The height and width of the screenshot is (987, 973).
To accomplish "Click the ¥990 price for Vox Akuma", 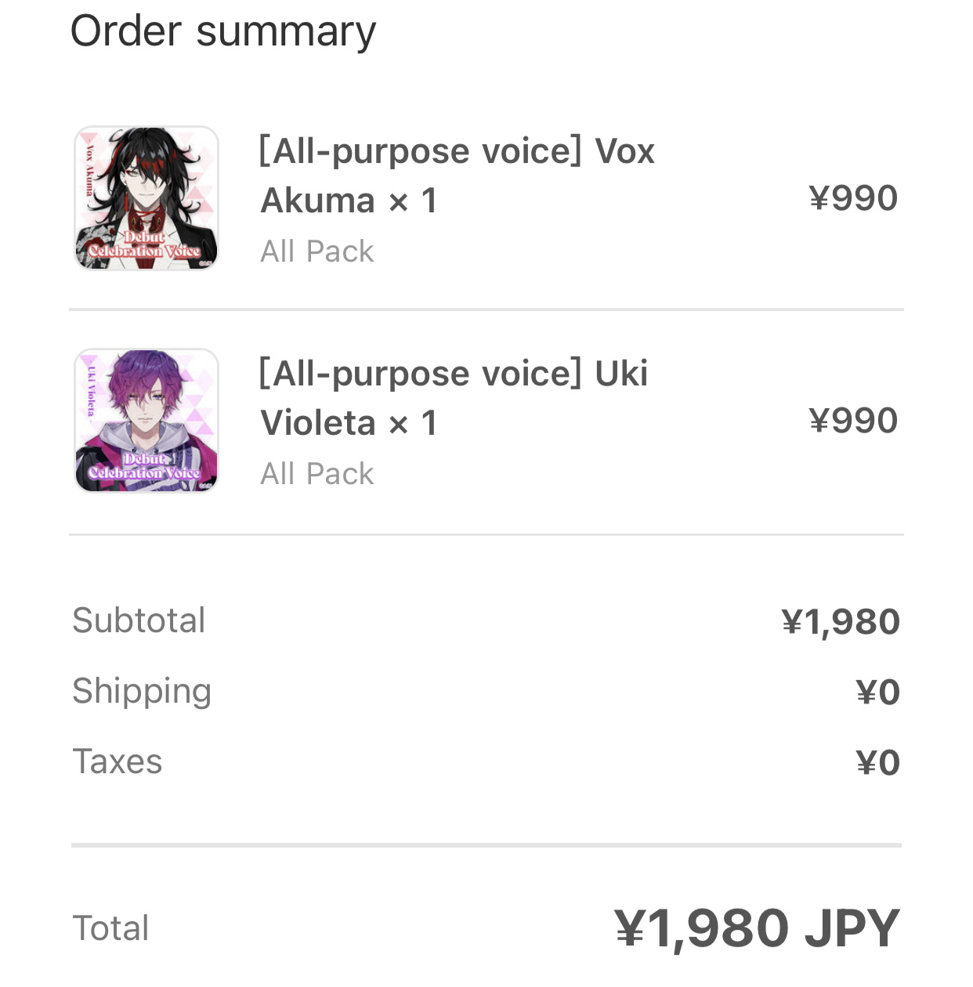I will click(x=853, y=198).
